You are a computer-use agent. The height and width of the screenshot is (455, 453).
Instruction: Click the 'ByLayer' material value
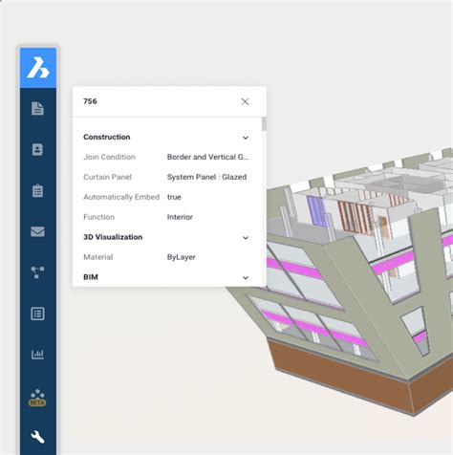pyautogui.click(x=182, y=257)
